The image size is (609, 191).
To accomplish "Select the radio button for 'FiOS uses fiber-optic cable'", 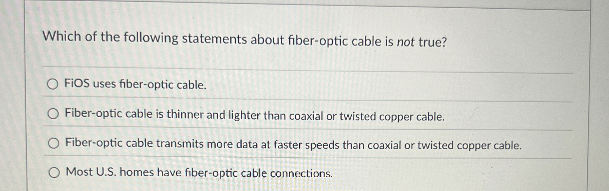I will tap(53, 84).
